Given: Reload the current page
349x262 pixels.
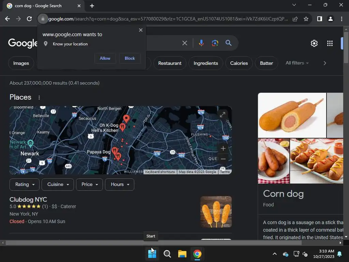Looking at the screenshot, I should tap(29, 19).
